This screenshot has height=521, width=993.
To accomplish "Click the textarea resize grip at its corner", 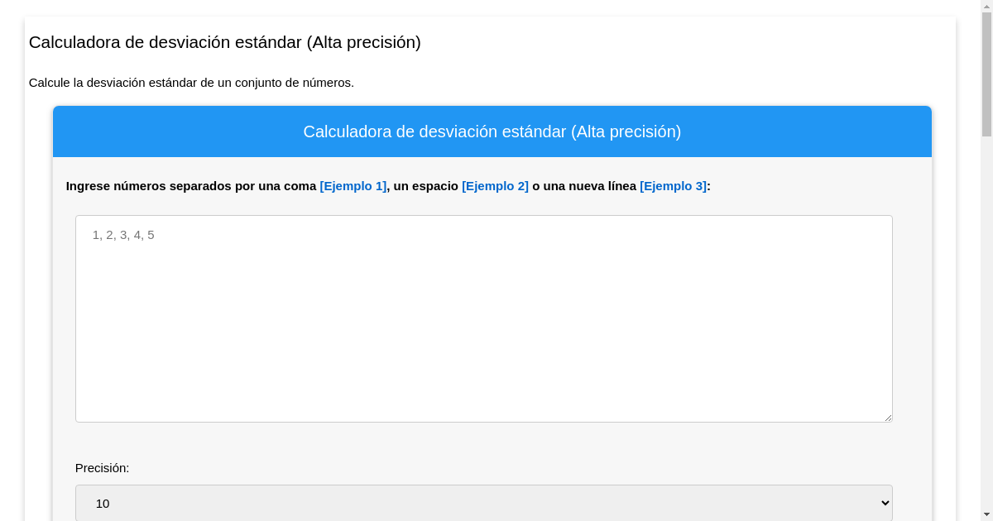I will tap(888, 418).
